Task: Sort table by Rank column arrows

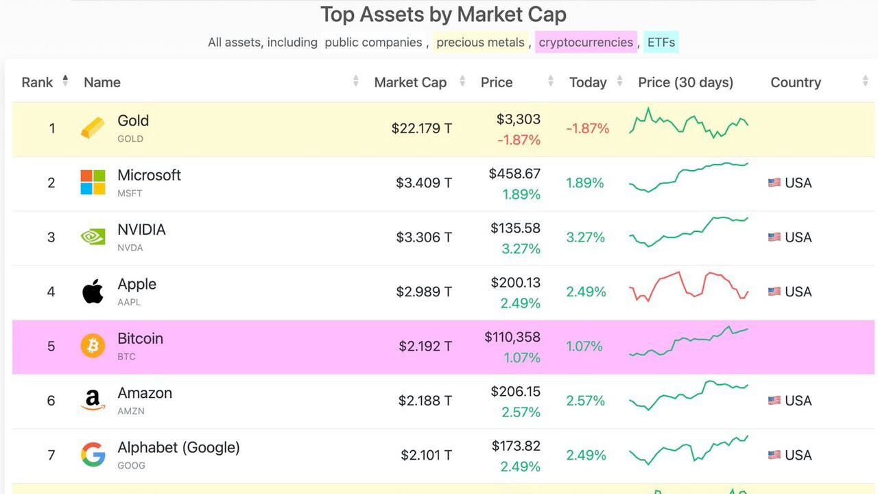Action: click(x=65, y=81)
